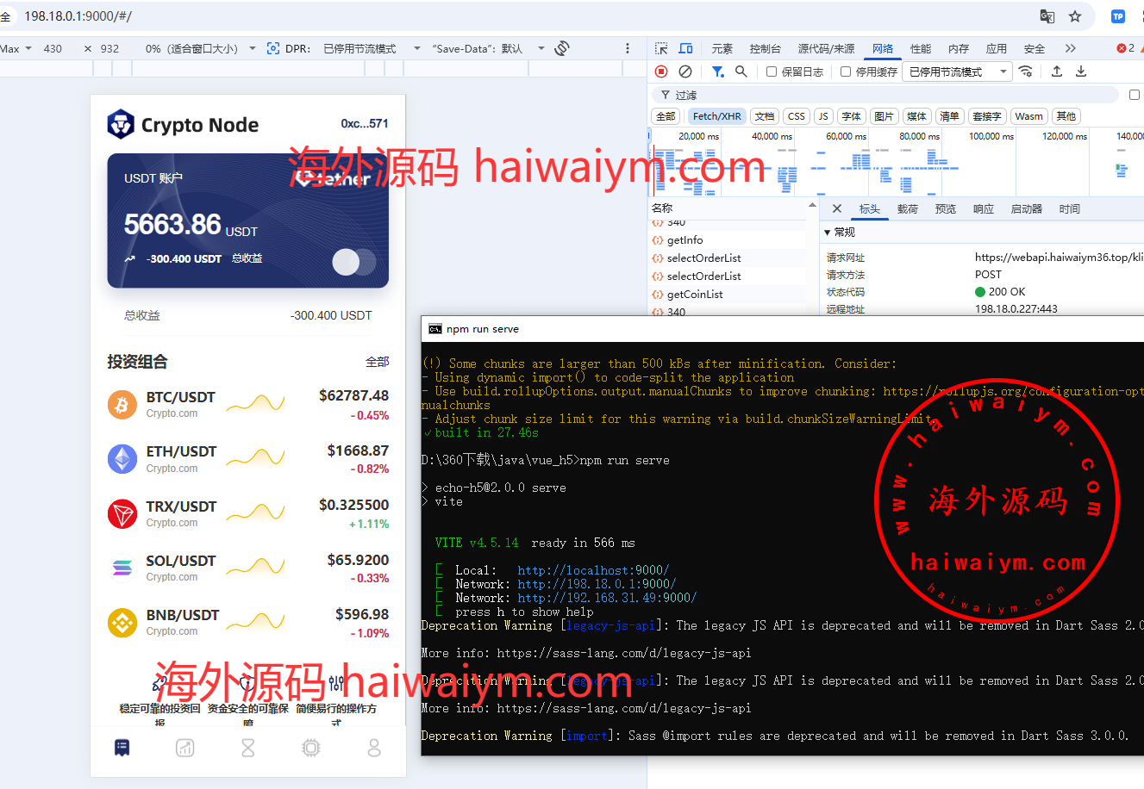The width and height of the screenshot is (1144, 789).
Task: Click the Bitcoin coin icon
Action: coord(122,405)
